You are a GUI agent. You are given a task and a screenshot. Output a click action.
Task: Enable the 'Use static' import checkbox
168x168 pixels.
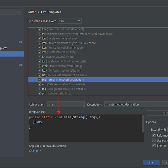point(154,140)
